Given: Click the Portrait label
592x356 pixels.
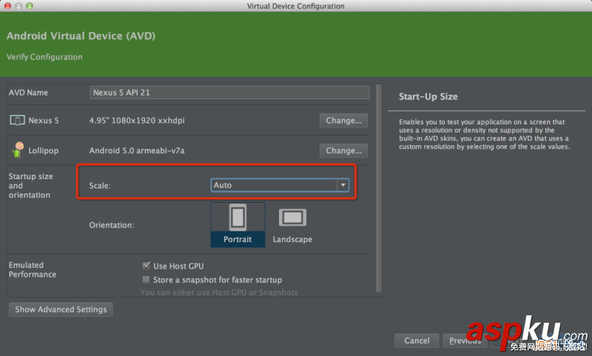Looking at the screenshot, I should point(238,239).
